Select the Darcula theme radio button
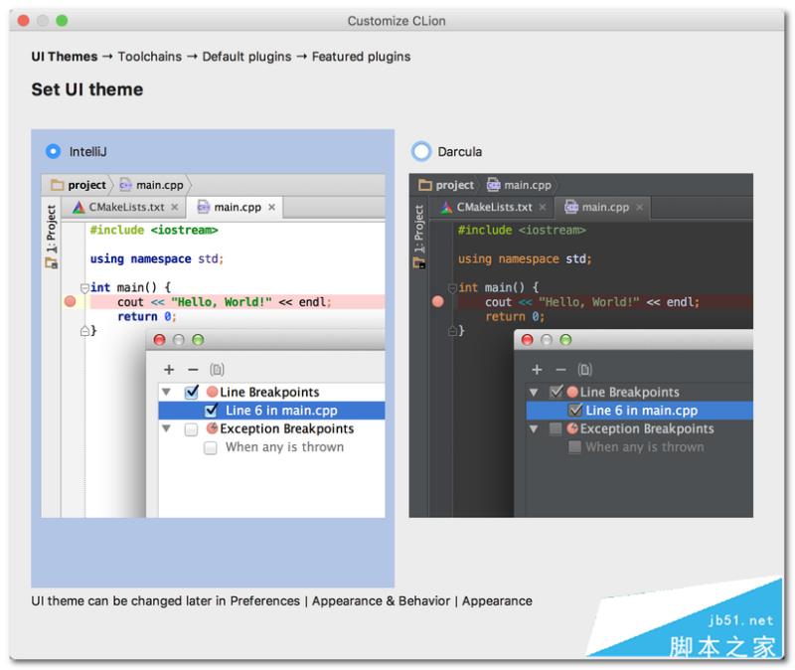Image resolution: width=795 pixels, height=670 pixels. coord(420,151)
